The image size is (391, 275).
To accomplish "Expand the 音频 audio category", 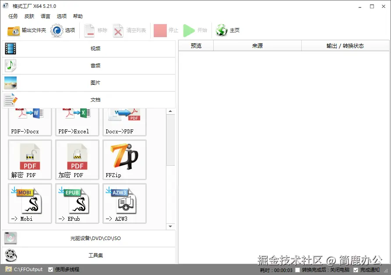I will point(89,66).
